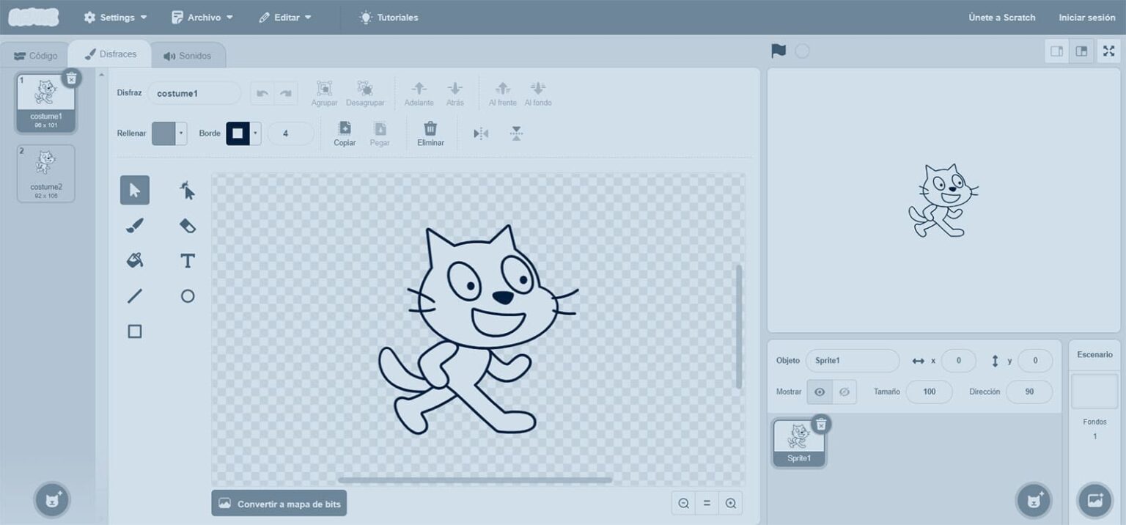Select the Circle shape tool
The width and height of the screenshot is (1126, 525).
[188, 296]
